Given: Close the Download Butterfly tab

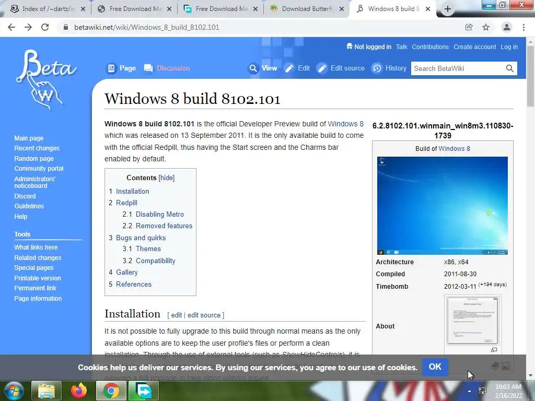Looking at the screenshot, I should pos(342,9).
